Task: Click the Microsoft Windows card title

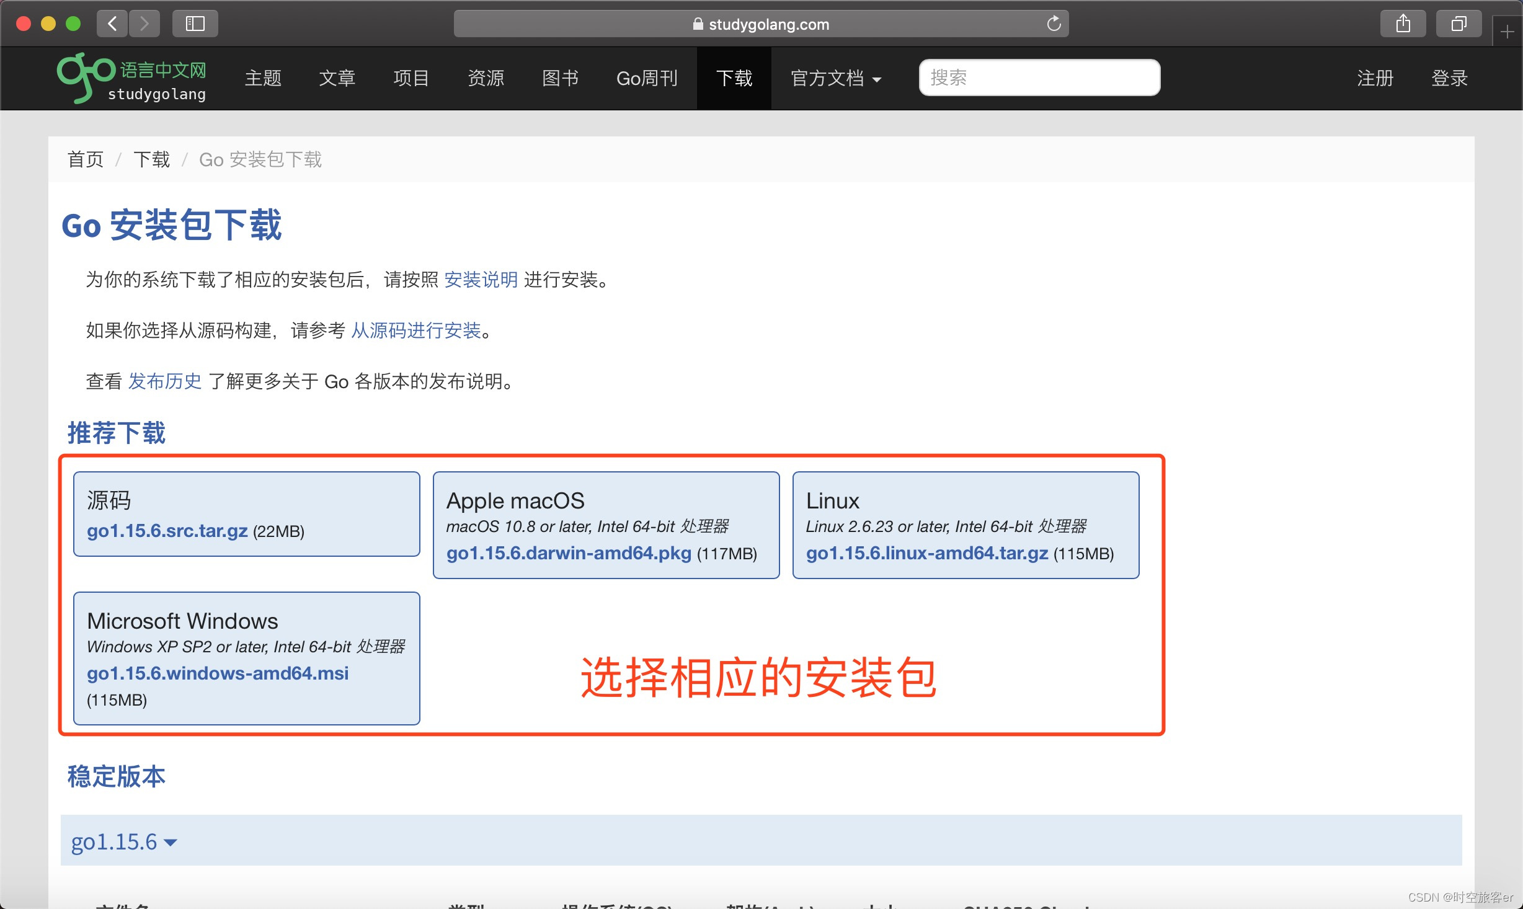Action: (x=182, y=621)
